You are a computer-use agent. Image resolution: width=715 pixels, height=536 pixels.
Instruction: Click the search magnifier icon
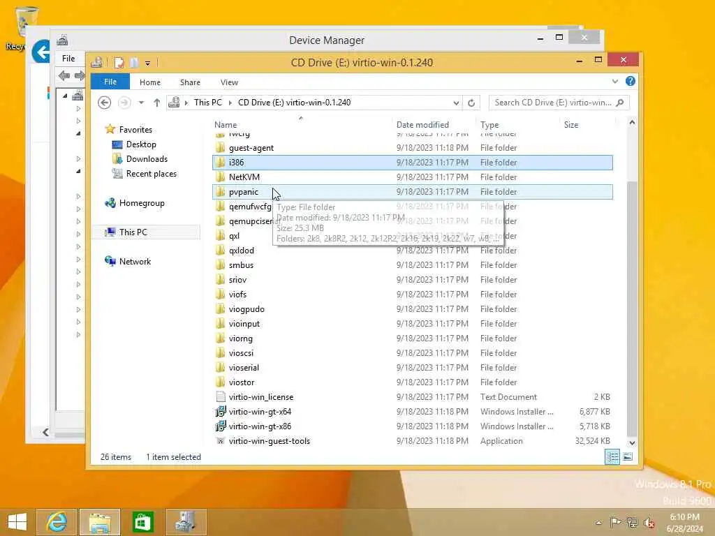coord(620,103)
